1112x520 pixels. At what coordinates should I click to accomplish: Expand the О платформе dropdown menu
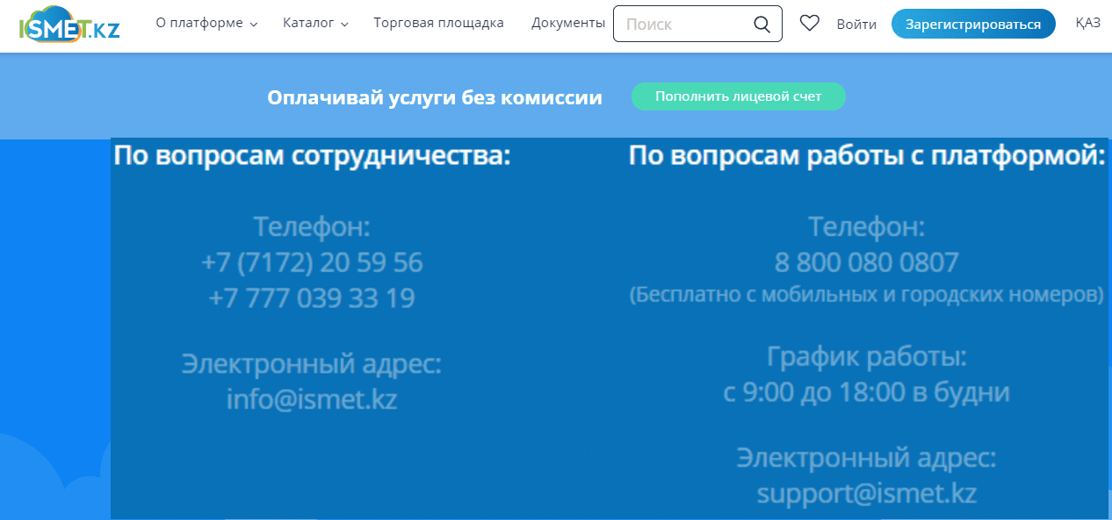206,24
